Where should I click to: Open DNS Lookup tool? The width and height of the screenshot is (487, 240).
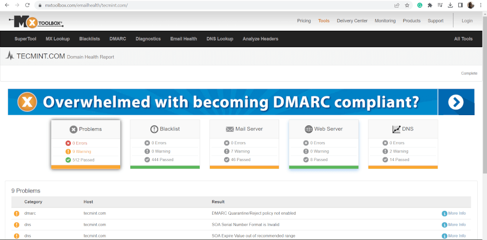[x=220, y=39]
